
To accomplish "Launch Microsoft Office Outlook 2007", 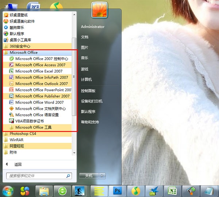I will (37, 83).
